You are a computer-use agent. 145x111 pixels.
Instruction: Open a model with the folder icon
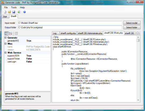pyautogui.click(x=9, y=12)
